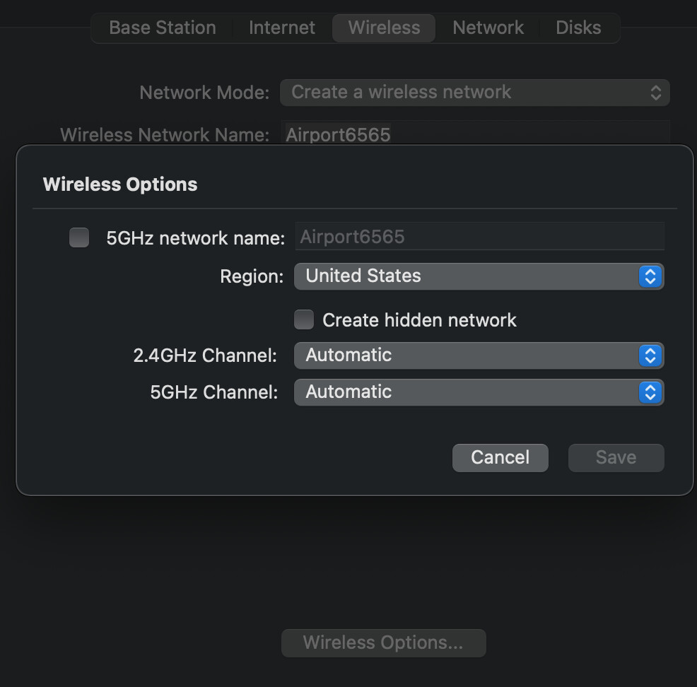Click the Region dropdown stepper arrows
The width and height of the screenshot is (697, 687).
point(650,276)
